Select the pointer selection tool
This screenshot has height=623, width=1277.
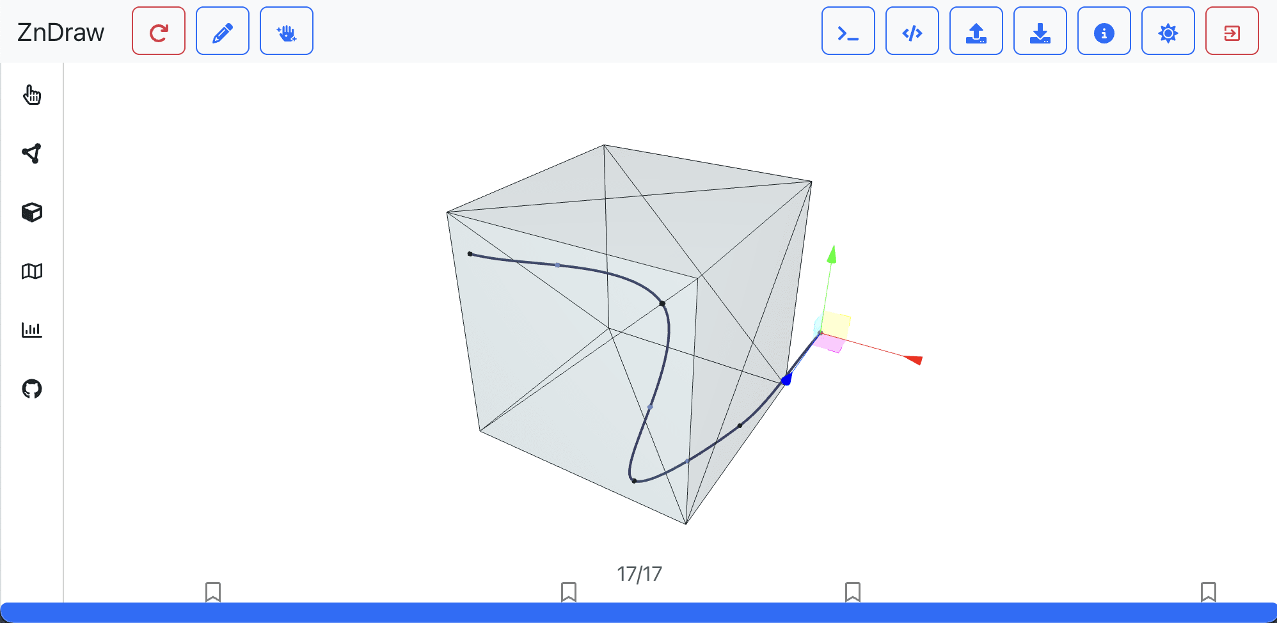coord(32,95)
